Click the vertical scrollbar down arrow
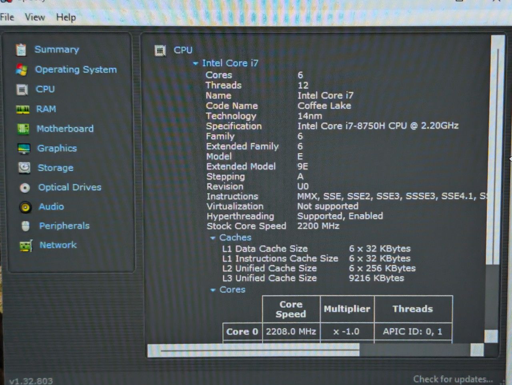512x385 pixels. pos(491,336)
